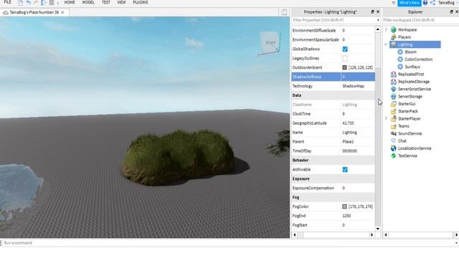Select Teams in Explorer

tap(403, 126)
